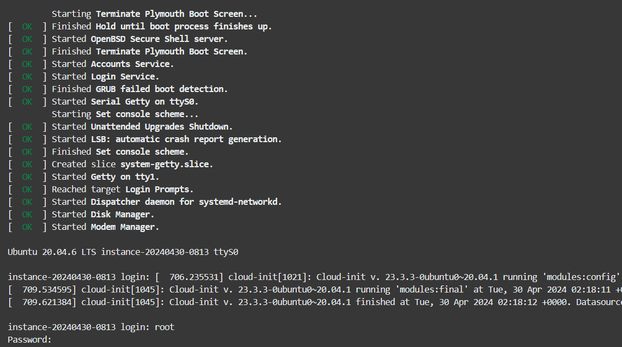Screen dimensions: 622x347
Task: Select the LSB automatic crash report line
Action: (167, 139)
